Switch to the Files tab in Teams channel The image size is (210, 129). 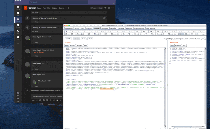click(44, 8)
